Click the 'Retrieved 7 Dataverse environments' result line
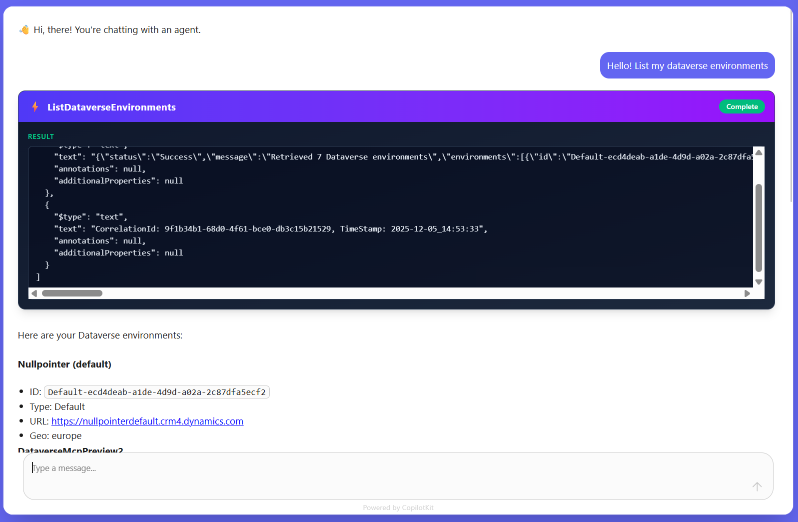Viewport: 798px width, 522px height. click(x=404, y=157)
